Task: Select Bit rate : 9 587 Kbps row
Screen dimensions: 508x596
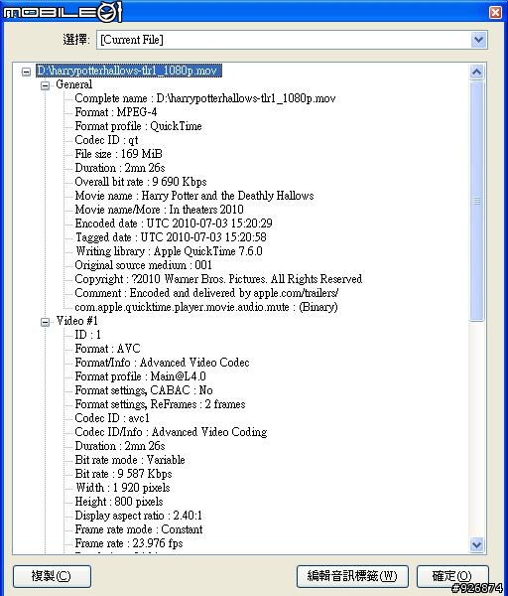Action: click(123, 474)
